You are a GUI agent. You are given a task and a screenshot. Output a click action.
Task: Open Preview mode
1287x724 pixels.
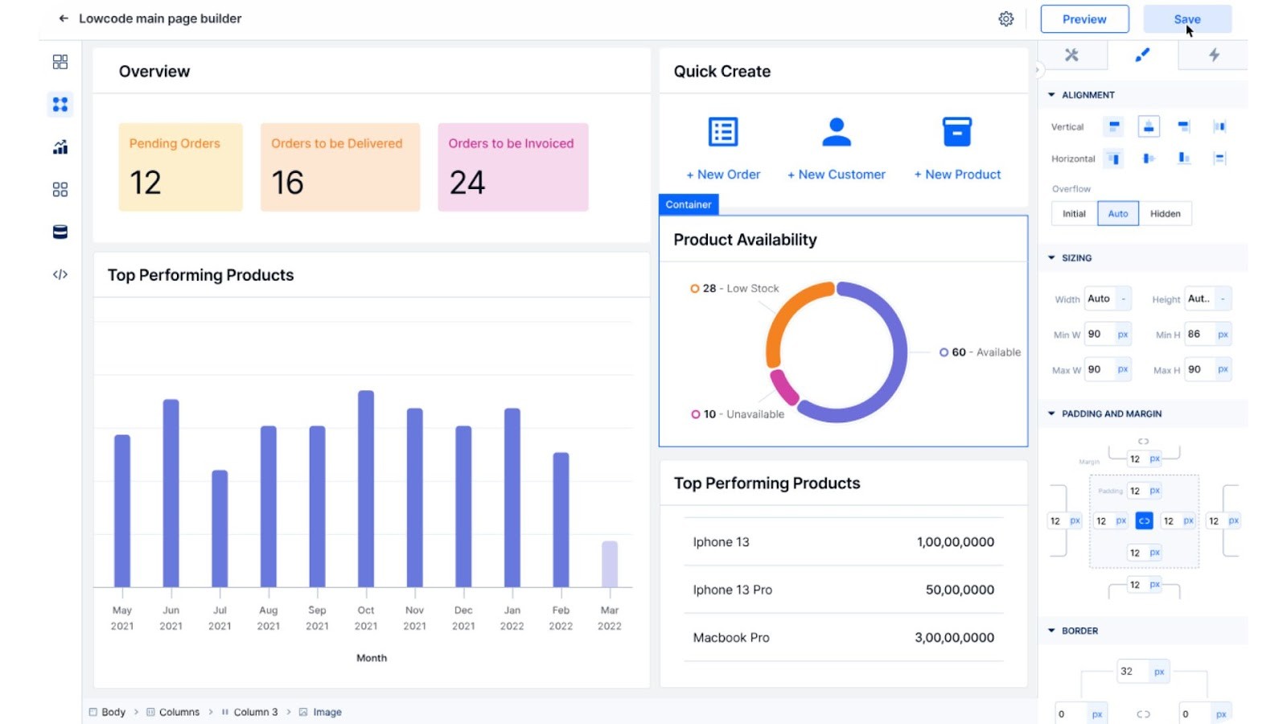click(1084, 19)
